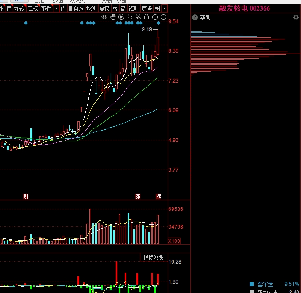Click the 财 event marker on chart
The width and height of the screenshot is (301, 293).
point(26,197)
